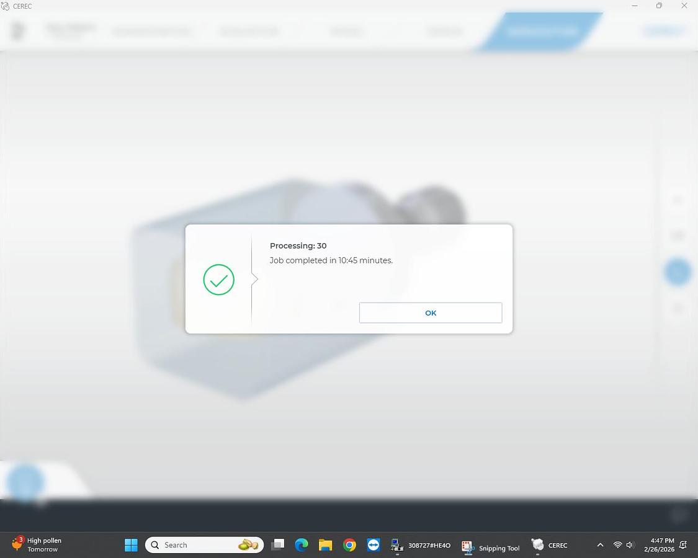The width and height of the screenshot is (698, 558).
Task: Open TeamViewer from the taskbar
Action: 374,545
